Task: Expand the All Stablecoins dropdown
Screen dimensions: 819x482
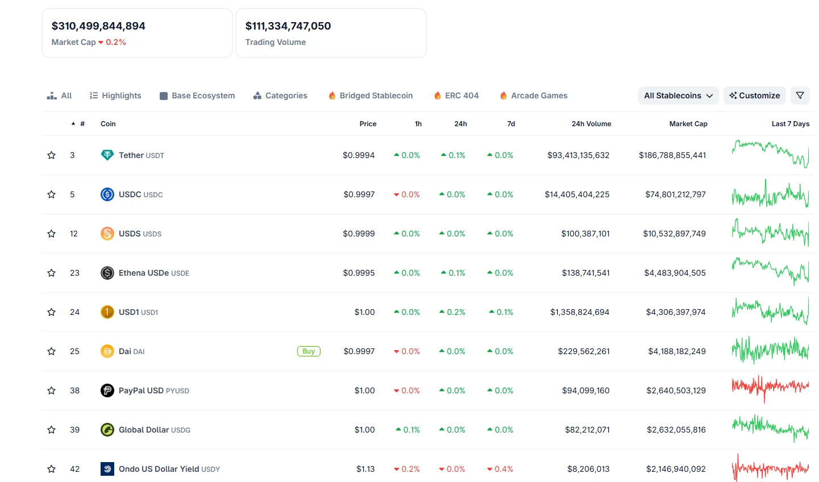Action: pos(679,95)
